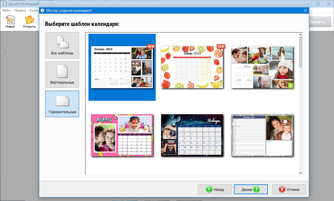Screen dimensions: 334x201
Task: Select the Вертикальные templates category
Action: coord(62,75)
